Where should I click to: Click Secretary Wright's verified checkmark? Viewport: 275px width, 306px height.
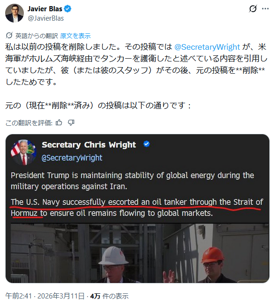pyautogui.click(x=146, y=144)
